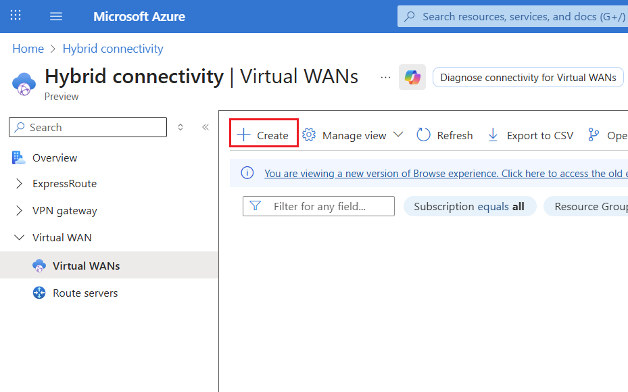Expand the ExpressRoute tree section
Image resolution: width=628 pixels, height=392 pixels.
[19, 184]
